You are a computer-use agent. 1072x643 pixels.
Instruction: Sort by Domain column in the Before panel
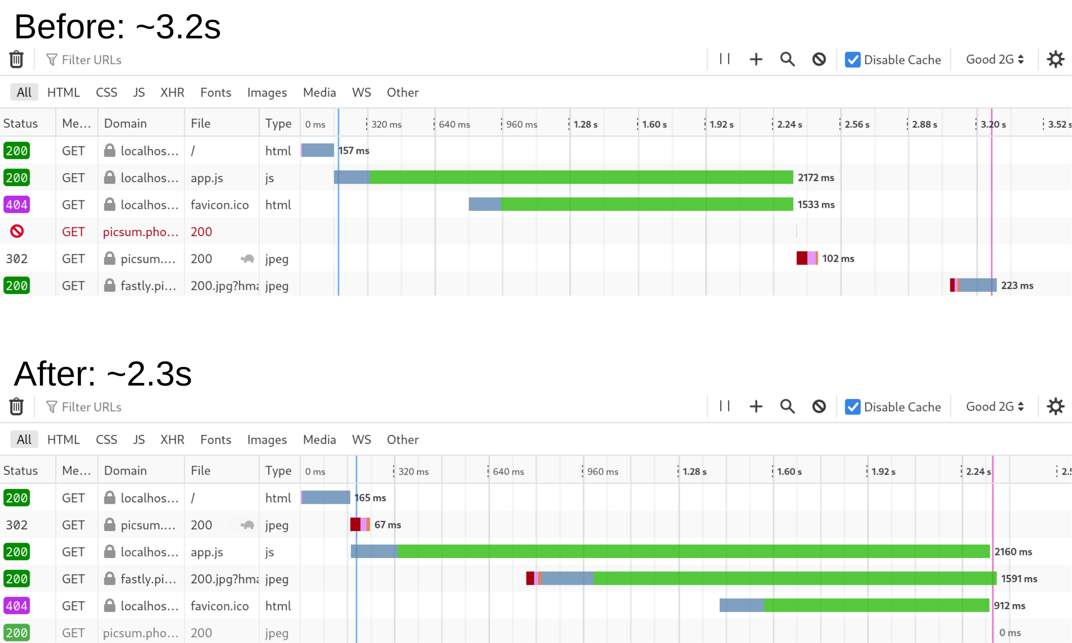(141, 123)
